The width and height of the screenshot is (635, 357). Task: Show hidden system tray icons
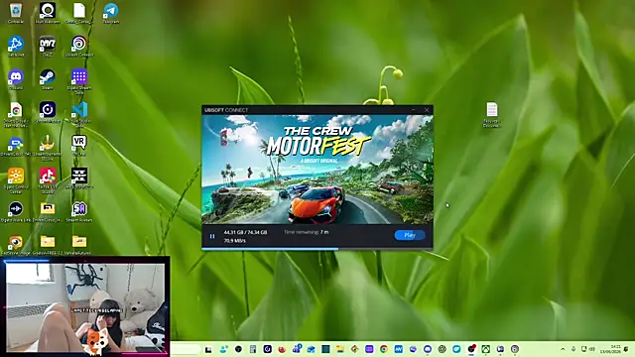click(563, 349)
